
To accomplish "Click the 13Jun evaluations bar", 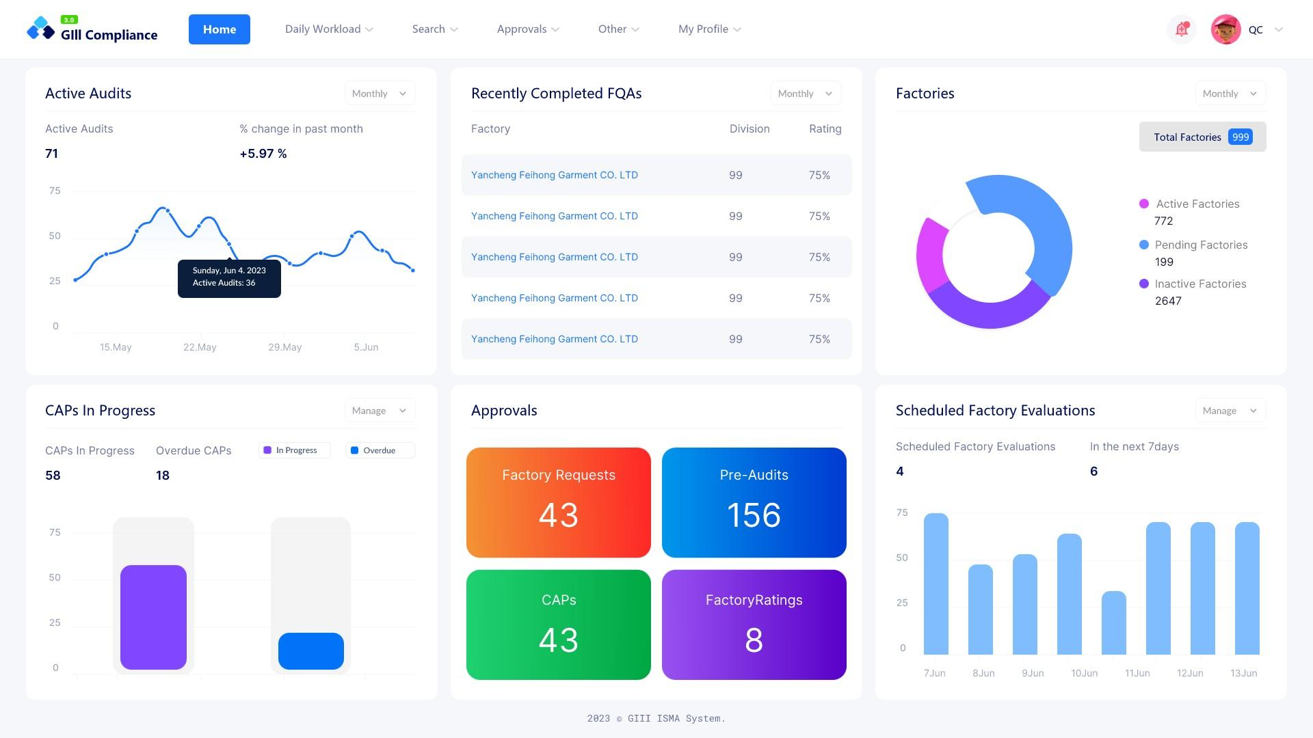I will coord(1247,588).
